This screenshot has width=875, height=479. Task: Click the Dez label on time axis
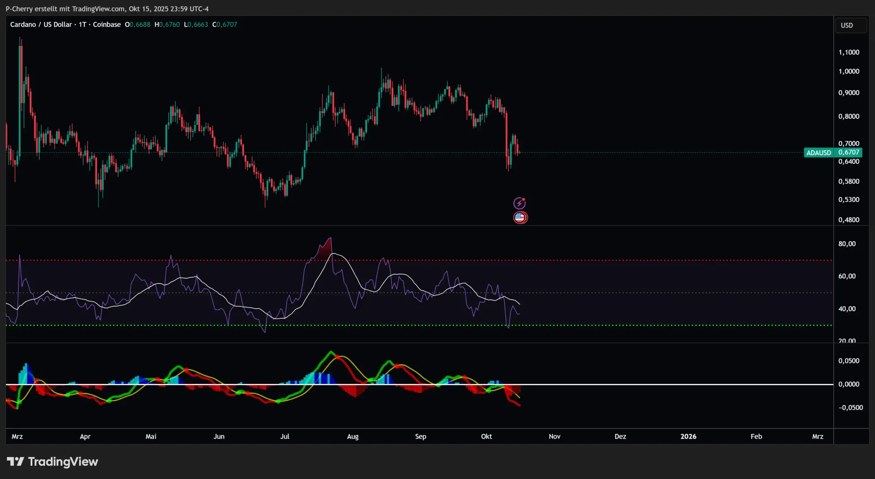tap(620, 437)
